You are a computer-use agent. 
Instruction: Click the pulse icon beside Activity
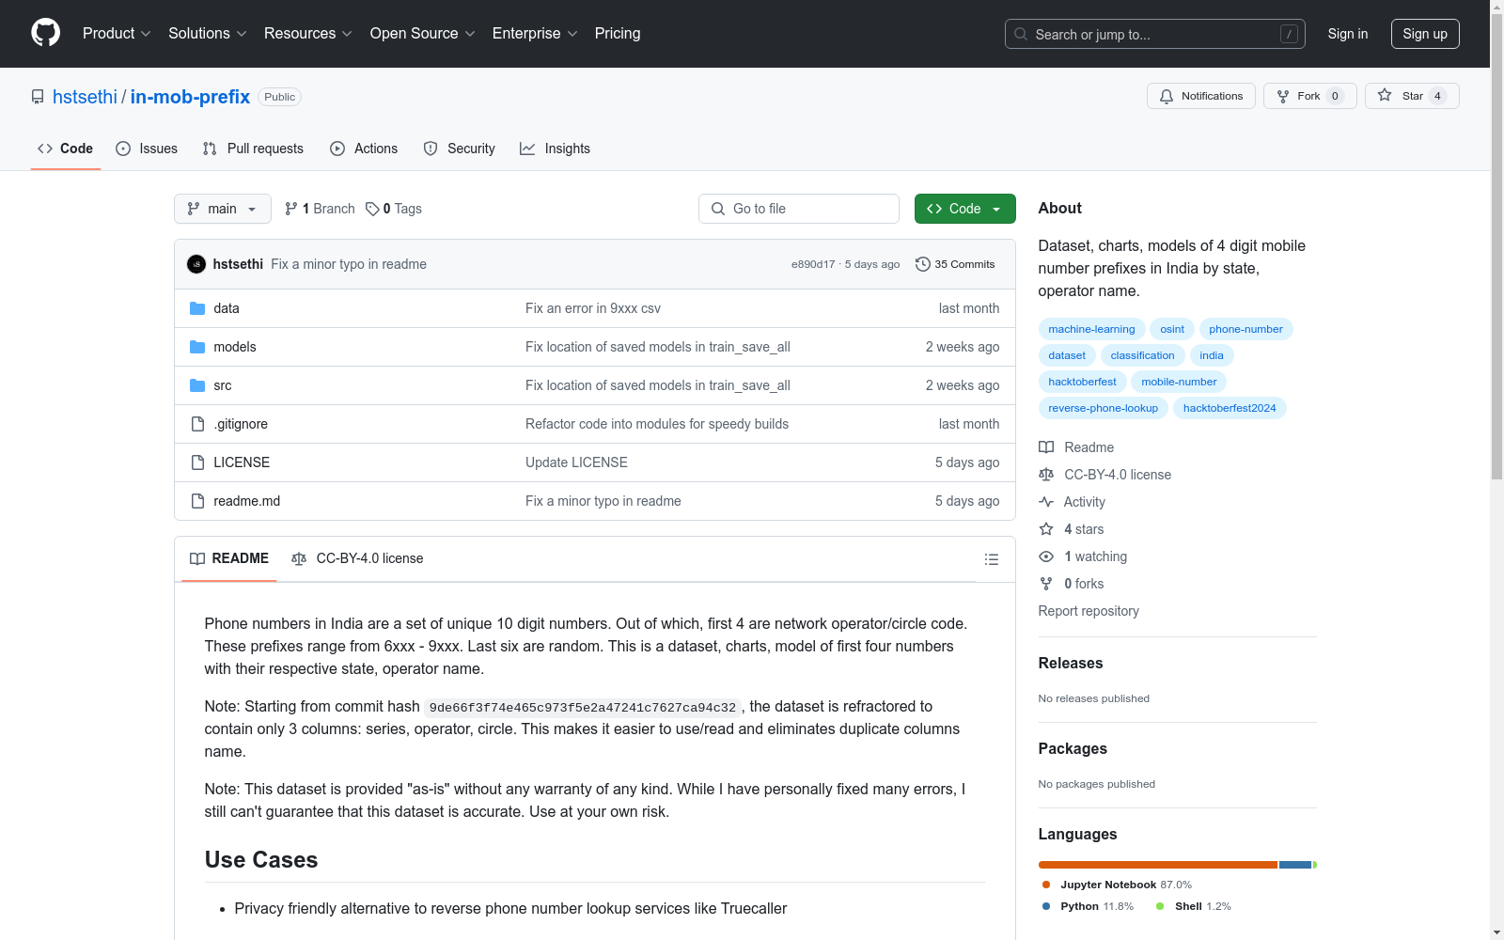(x=1046, y=502)
